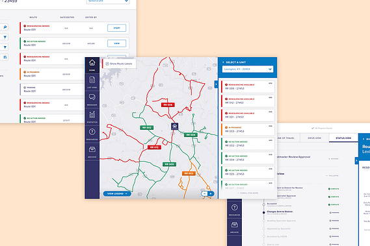The width and height of the screenshot is (370, 246).
Task: Select the RR 003 In Progress route card
Action: click(248, 129)
